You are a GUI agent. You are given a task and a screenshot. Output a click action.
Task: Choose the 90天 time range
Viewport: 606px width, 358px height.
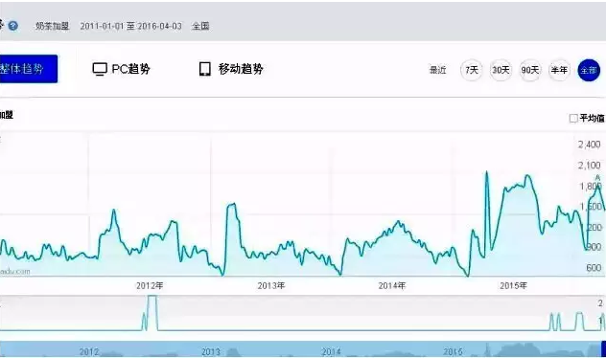(x=530, y=70)
